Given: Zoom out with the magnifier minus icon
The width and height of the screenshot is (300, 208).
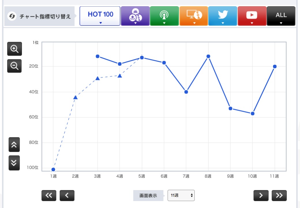Looking at the screenshot, I should [14, 66].
